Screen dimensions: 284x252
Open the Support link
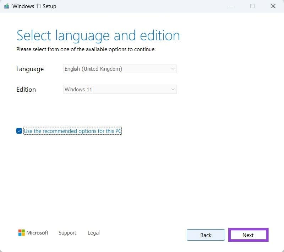67,233
